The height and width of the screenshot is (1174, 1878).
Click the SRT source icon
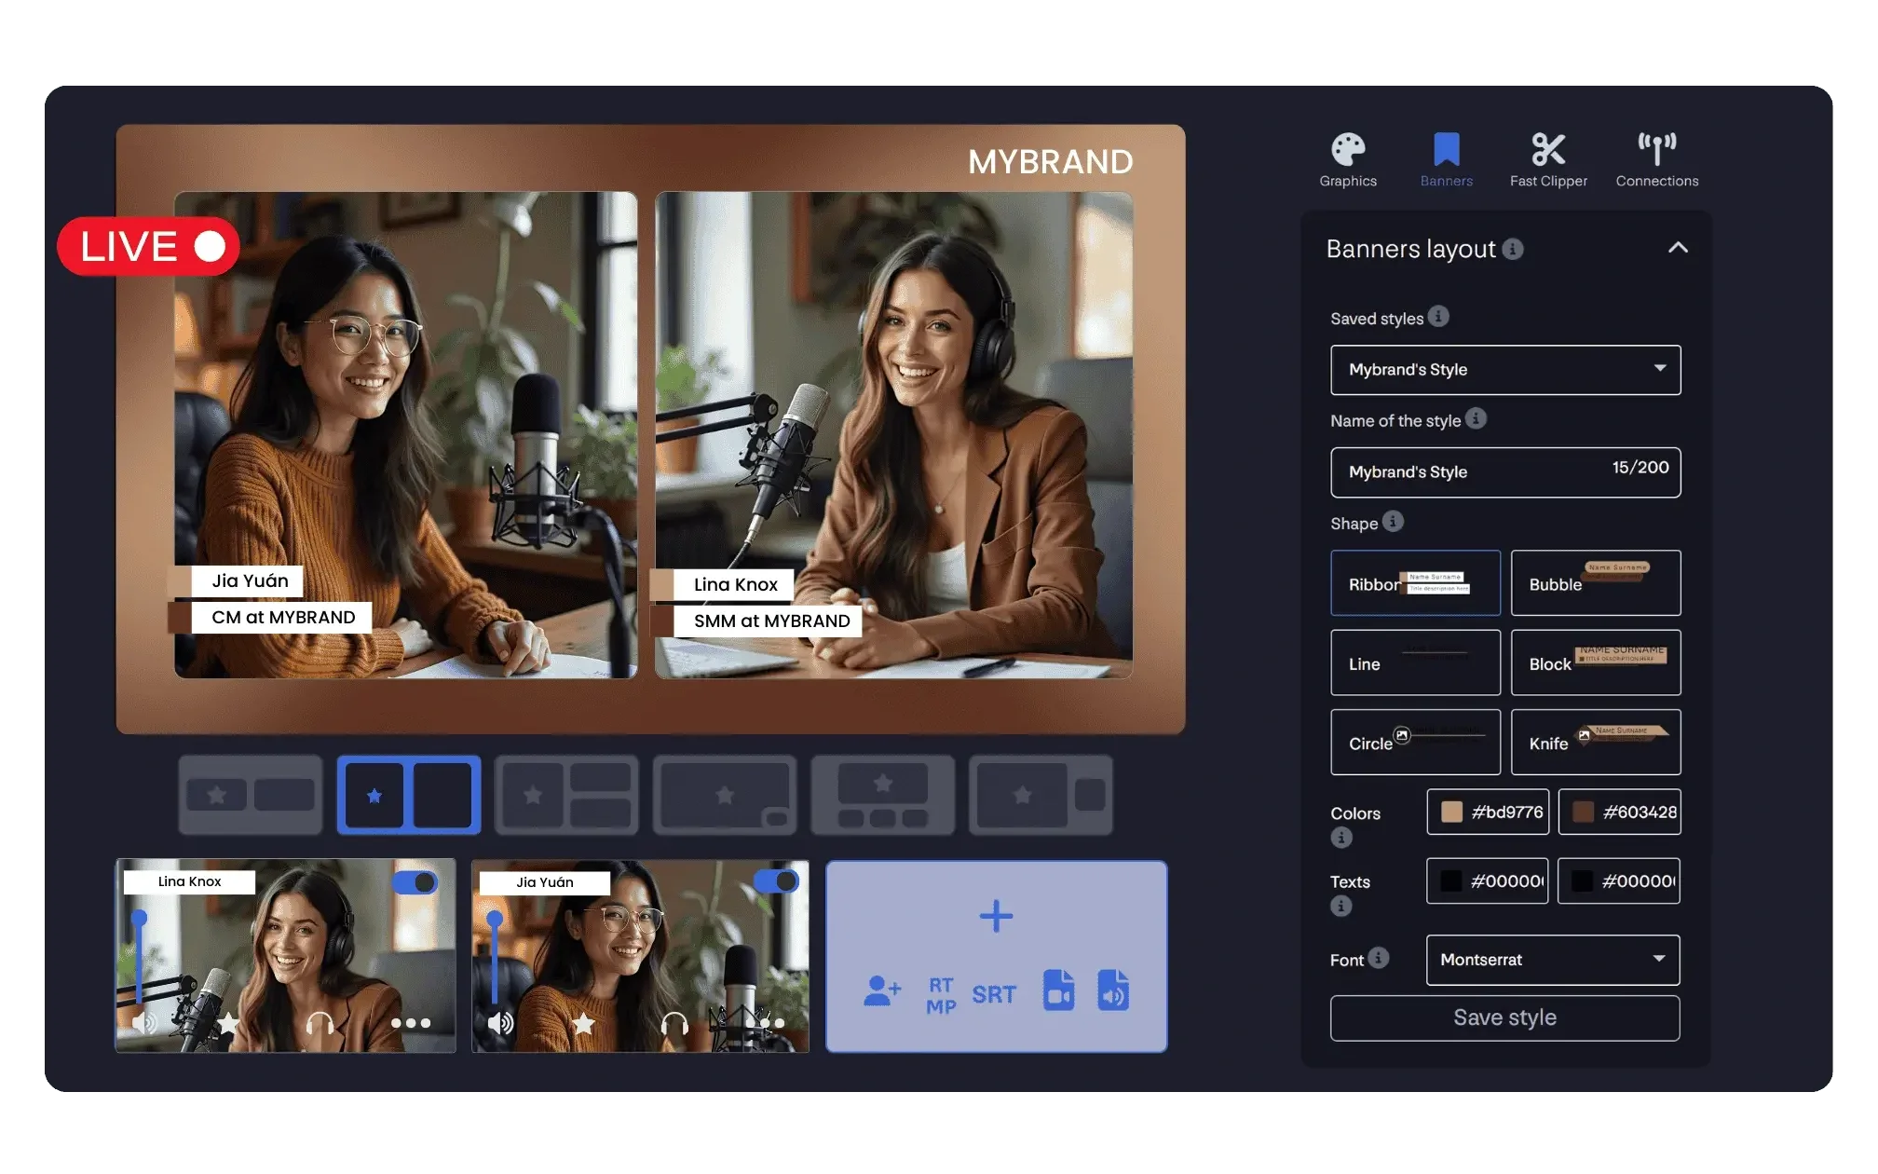pyautogui.click(x=994, y=994)
